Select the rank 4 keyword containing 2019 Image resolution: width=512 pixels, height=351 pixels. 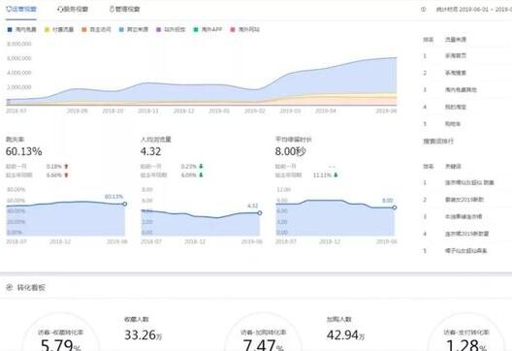(x=467, y=234)
